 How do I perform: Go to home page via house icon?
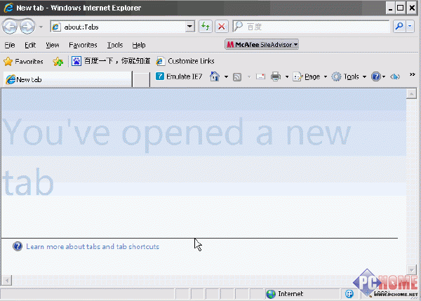pyautogui.click(x=215, y=76)
